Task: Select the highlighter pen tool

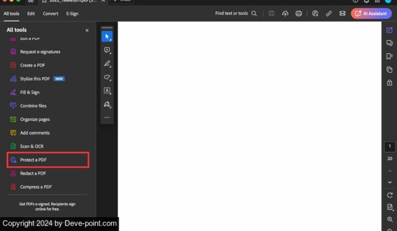Action: click(x=107, y=64)
